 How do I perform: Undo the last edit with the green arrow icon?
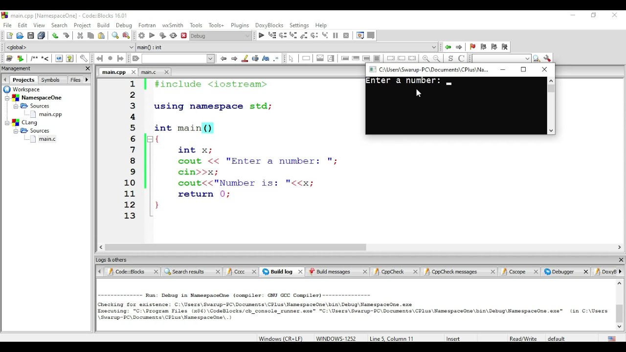pyautogui.click(x=55, y=35)
